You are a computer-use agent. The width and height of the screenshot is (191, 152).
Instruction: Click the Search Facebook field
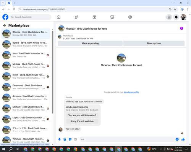[x=31, y=17]
